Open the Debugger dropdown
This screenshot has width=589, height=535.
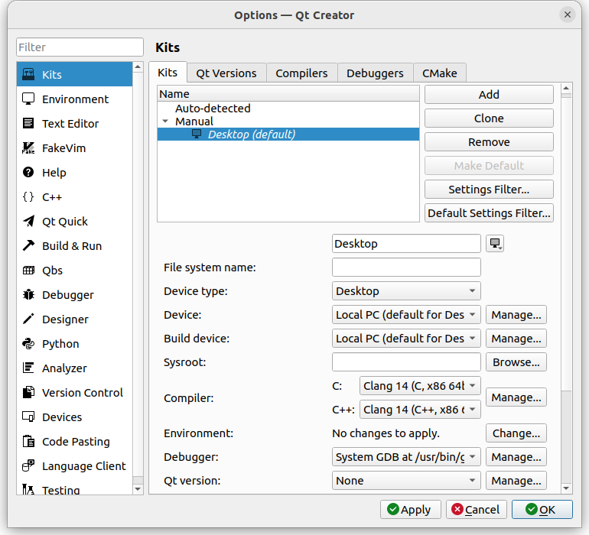[x=406, y=457]
